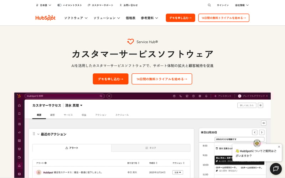Open the site search magnifier icon
Viewport: 285px width, 178px height.
[x=209, y=5]
